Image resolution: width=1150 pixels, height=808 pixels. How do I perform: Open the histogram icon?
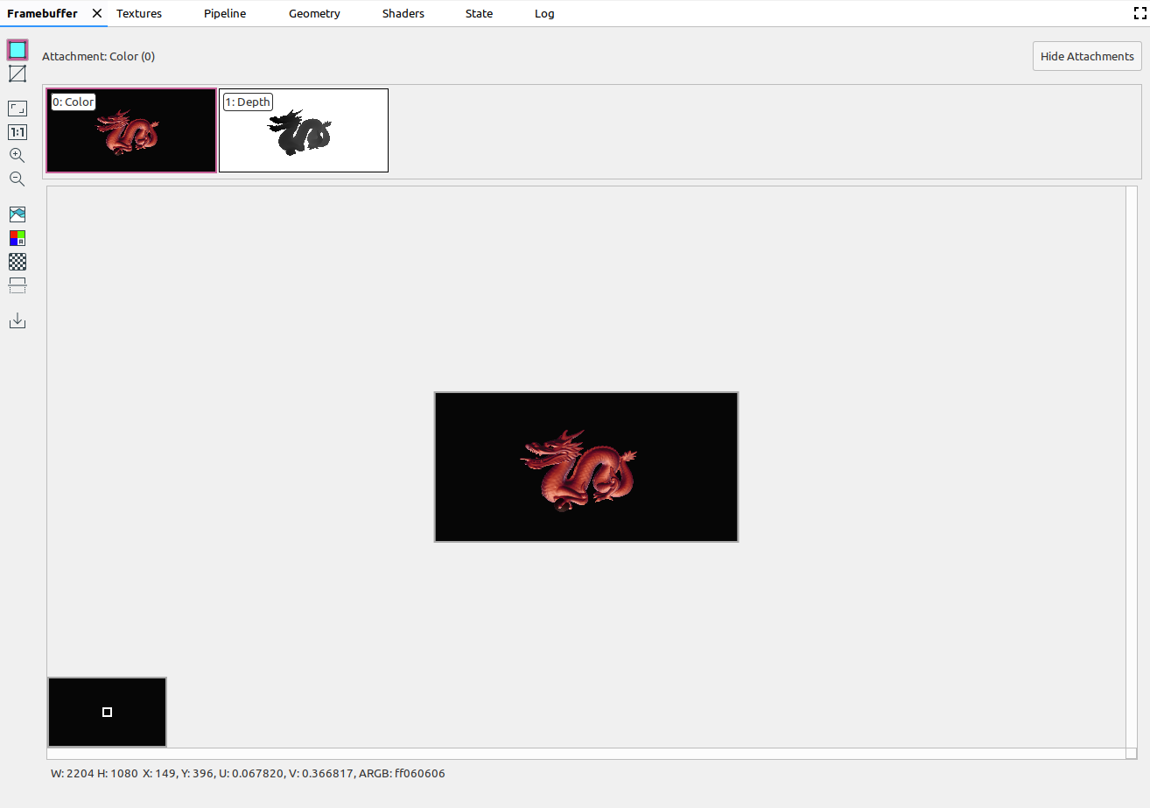point(18,214)
